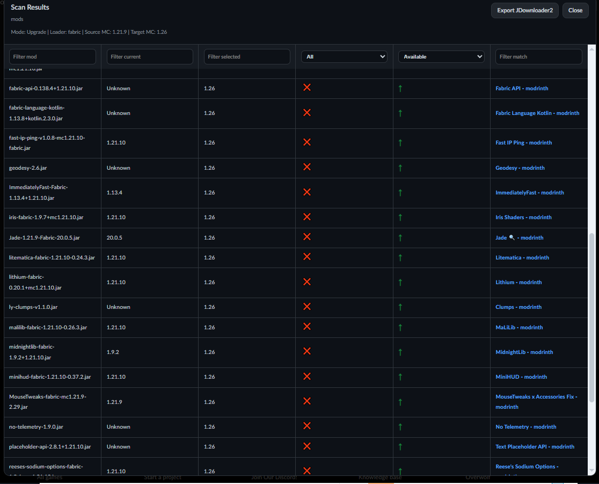Click red X in placeholder-api row
The width and height of the screenshot is (599, 484).
(307, 446)
